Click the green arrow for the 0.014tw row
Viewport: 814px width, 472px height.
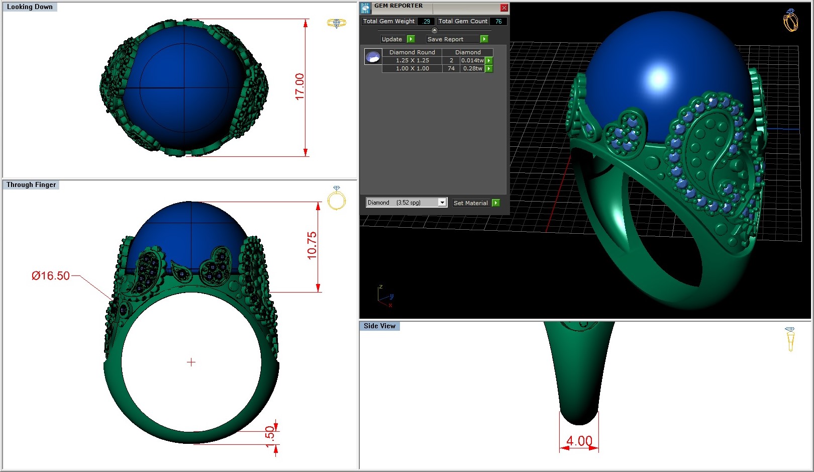[x=489, y=61]
